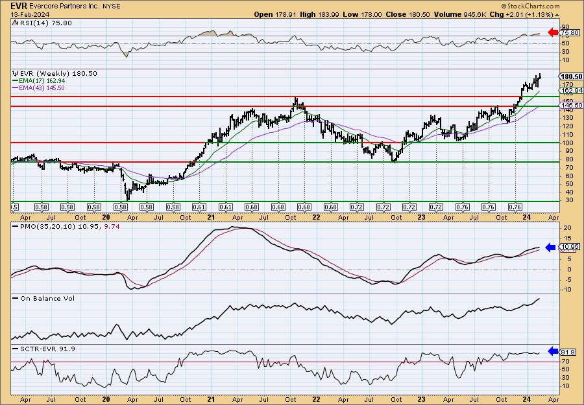The height and width of the screenshot is (405, 584).
Task: Click the 180.50 last-price tag on price axis
Action: pos(571,76)
